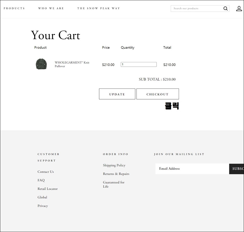Open the PRODUCTS menu

[x=14, y=8]
